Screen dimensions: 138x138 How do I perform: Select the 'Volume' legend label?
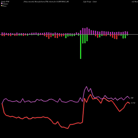tap(5, 4)
